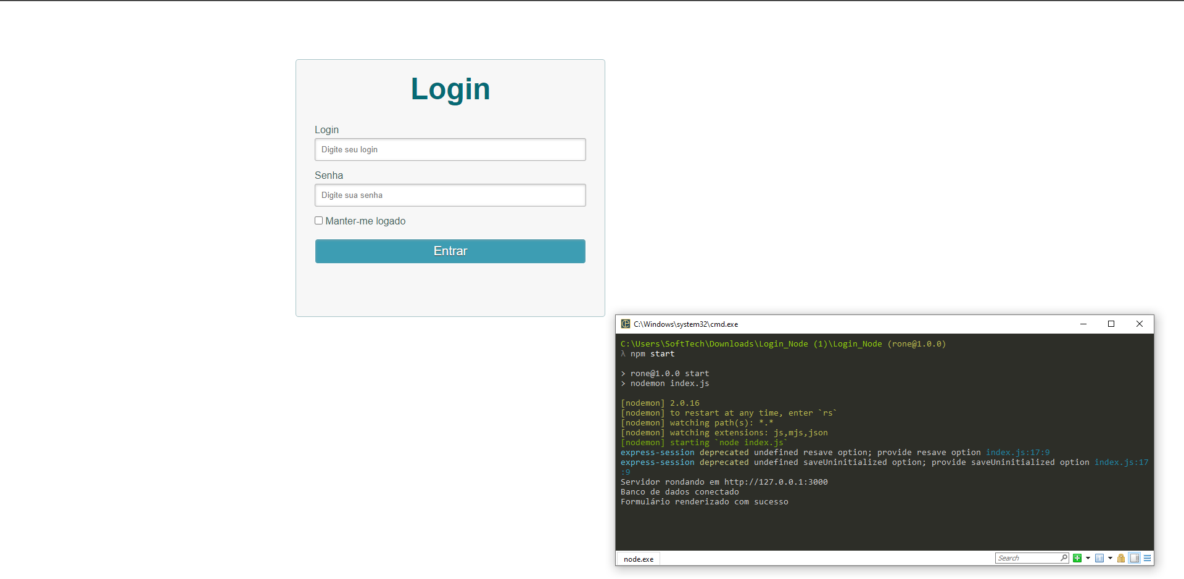
Task: Click the magnifier icon in Search box
Action: tap(1064, 558)
